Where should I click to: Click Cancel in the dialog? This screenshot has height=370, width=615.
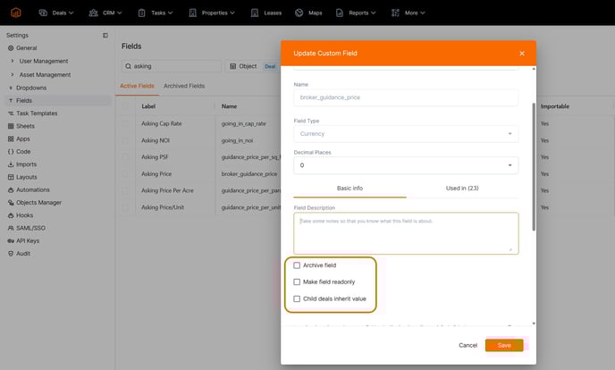coord(468,345)
